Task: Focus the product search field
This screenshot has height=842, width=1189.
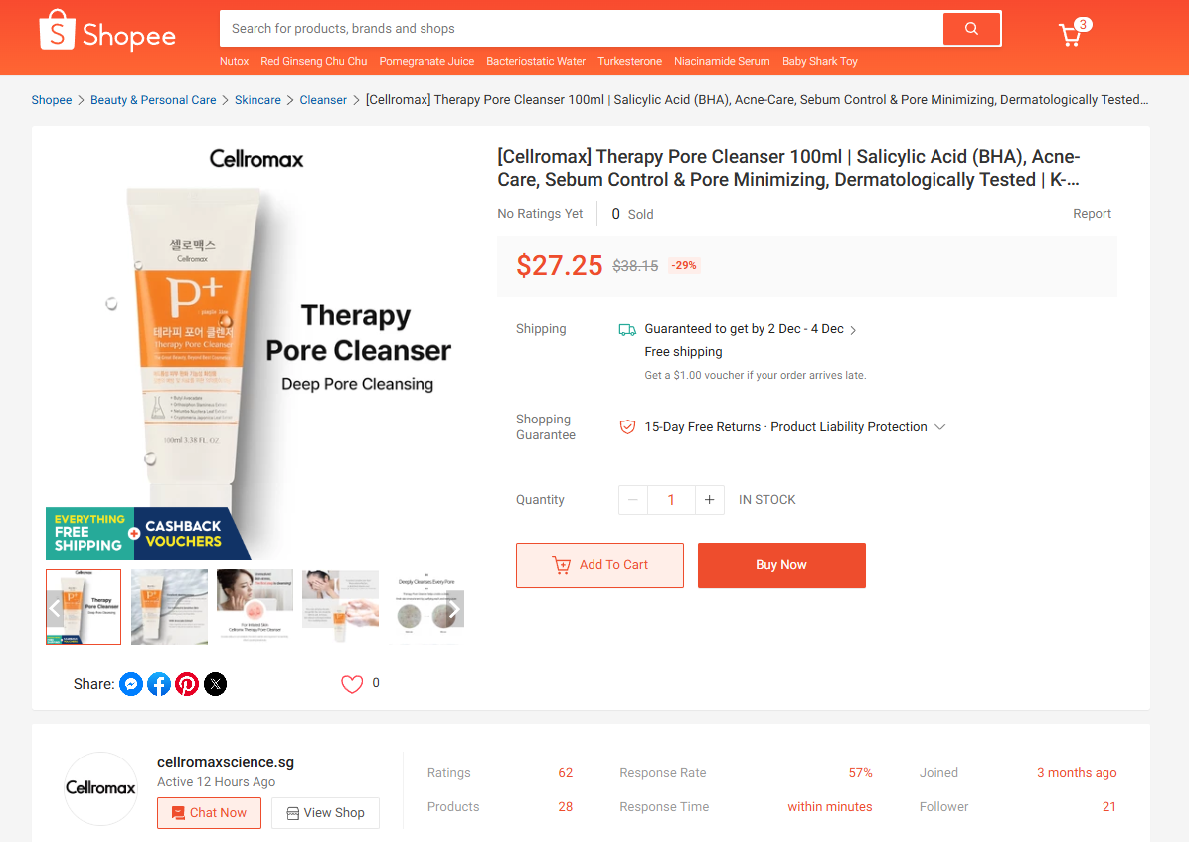Action: tap(581, 29)
